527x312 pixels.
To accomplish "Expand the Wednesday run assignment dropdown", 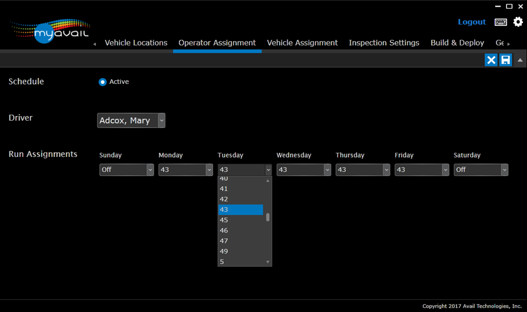I will coord(304,170).
